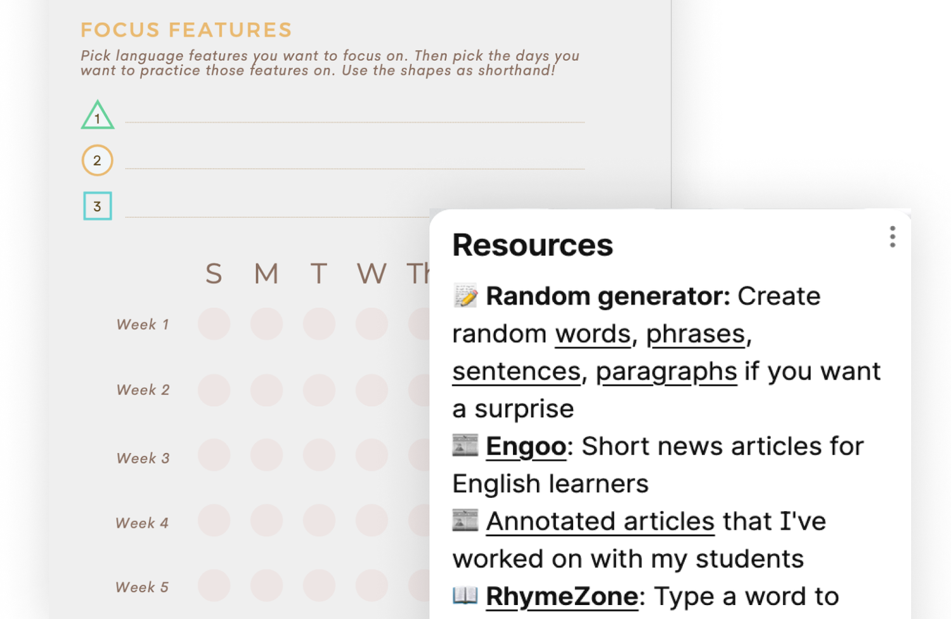Mark the Week 5 Sunday circle
The width and height of the screenshot is (951, 619).
tap(214, 585)
